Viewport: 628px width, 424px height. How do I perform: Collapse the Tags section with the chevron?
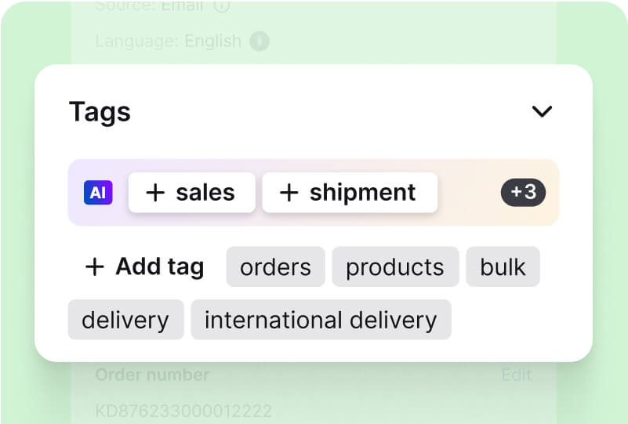[542, 111]
